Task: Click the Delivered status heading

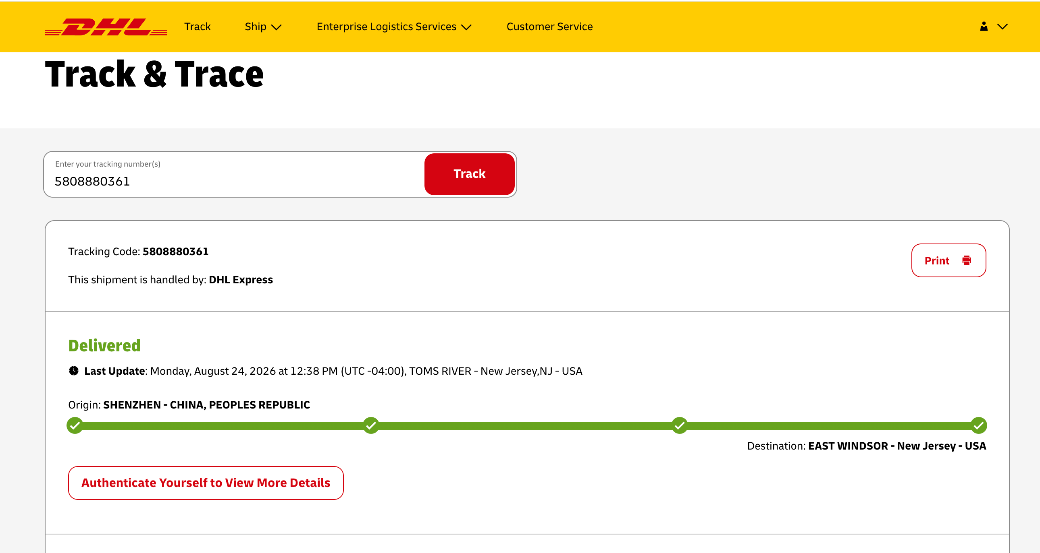Action: pos(104,345)
